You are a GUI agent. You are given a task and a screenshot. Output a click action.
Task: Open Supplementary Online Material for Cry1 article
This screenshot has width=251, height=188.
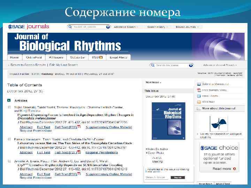109,174
